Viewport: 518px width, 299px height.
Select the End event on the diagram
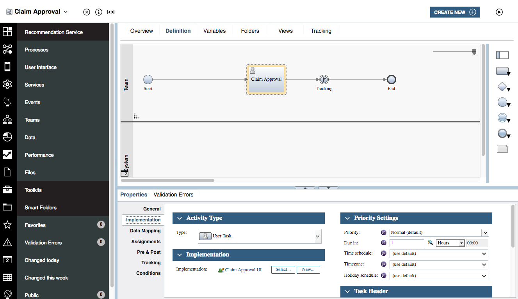point(391,80)
